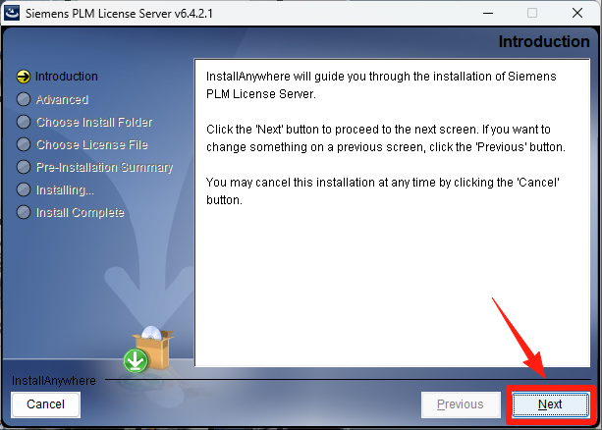Click the Next button
This screenshot has height=430, width=602.
pos(550,404)
